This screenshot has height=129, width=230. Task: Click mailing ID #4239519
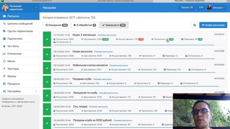[x=219, y=34]
